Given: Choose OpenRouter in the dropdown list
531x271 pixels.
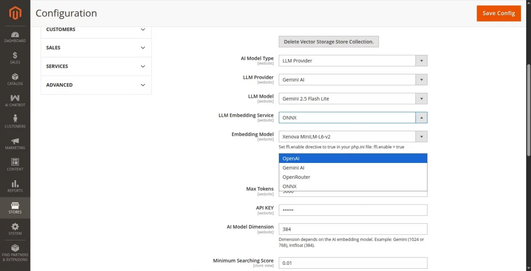Looking at the screenshot, I should click(353, 177).
